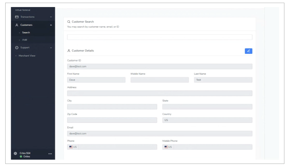Click the Customers person icon in sidebar
This screenshot has width=289, height=168.
click(17, 25)
